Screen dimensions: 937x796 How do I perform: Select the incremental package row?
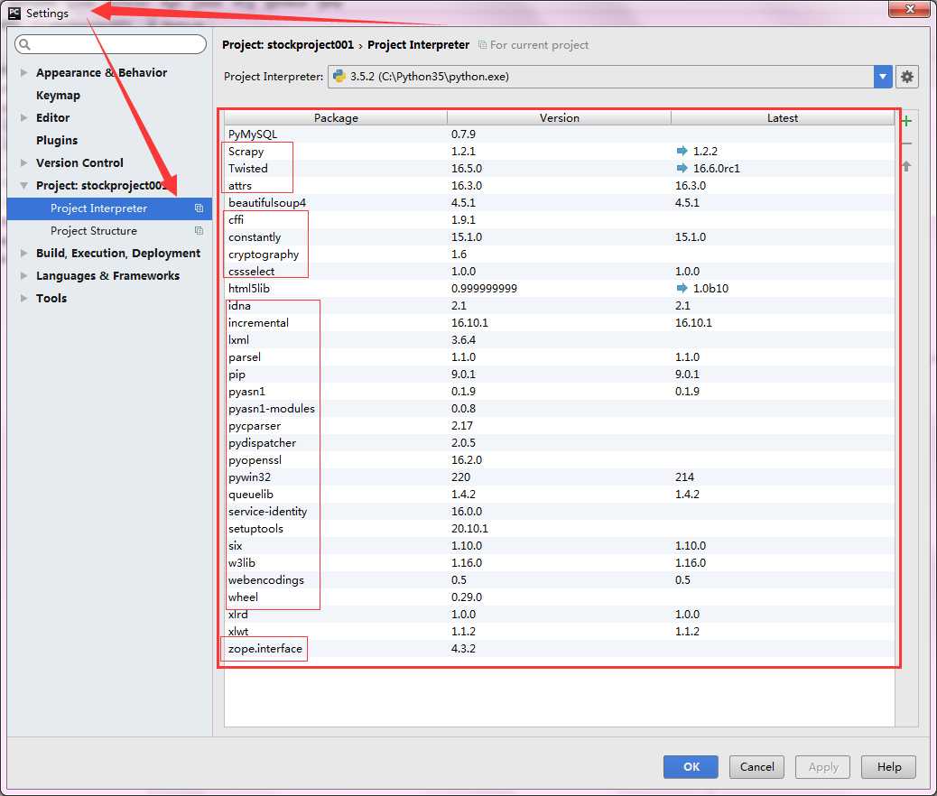560,323
